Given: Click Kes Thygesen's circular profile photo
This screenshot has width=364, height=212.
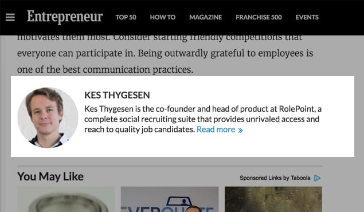Looking at the screenshot, I should coord(48,117).
